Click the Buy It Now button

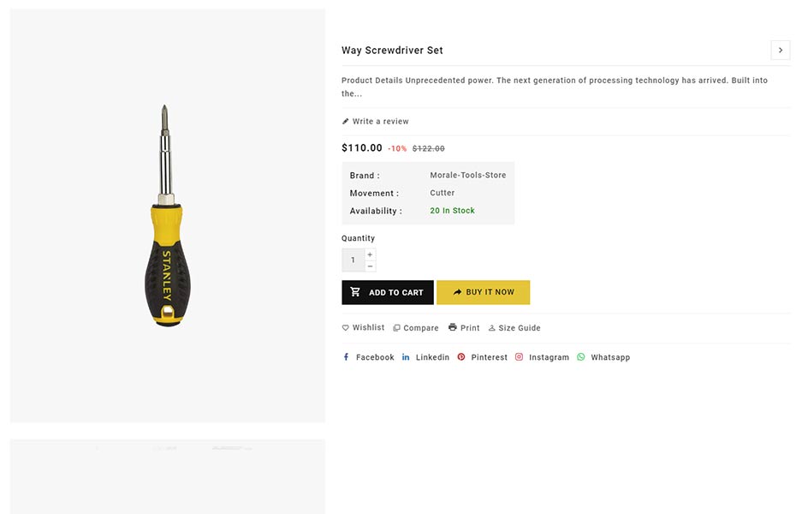click(x=484, y=292)
